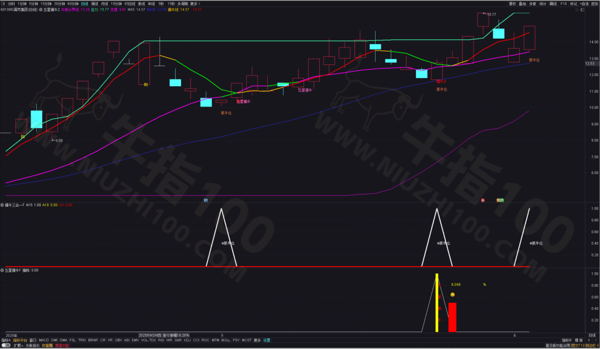Viewport: 600px width, 349px height.
Task: Click the 返回 back button
Action: tap(595, 4)
